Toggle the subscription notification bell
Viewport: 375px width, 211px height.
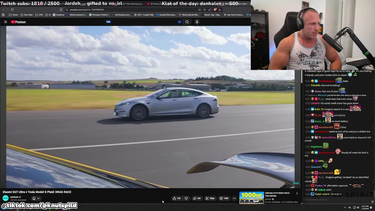[x=34, y=198]
